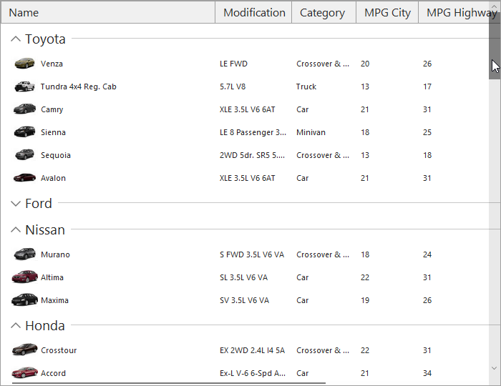This screenshot has width=501, height=386.
Task: Click the Truck category cell
Action: [x=306, y=86]
